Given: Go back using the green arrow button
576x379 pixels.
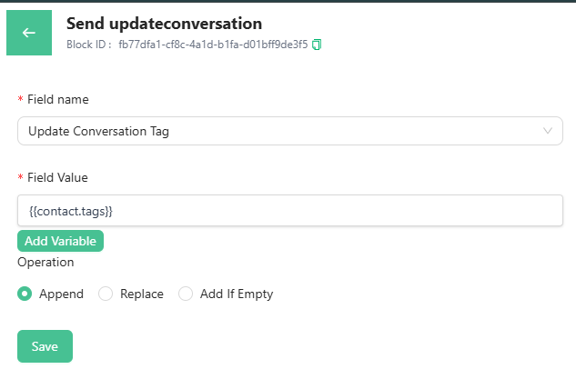Looking at the screenshot, I should click(29, 33).
